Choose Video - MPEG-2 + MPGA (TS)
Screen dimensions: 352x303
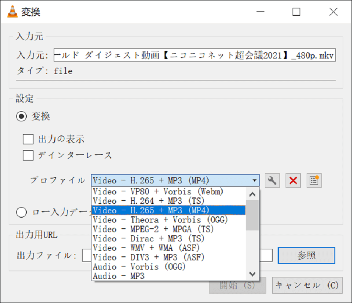[x=169, y=229]
